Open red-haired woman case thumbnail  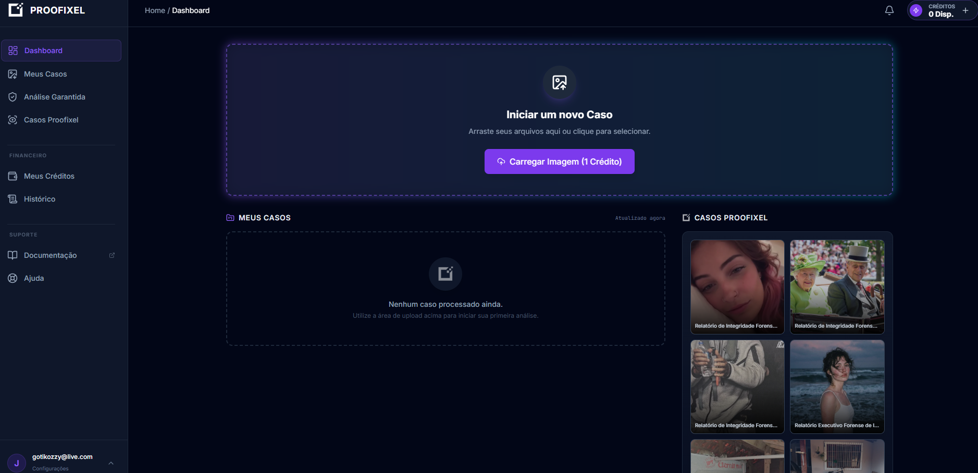737,287
